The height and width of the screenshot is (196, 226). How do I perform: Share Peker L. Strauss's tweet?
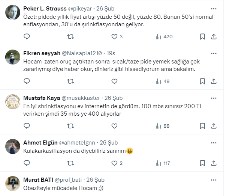point(214,36)
